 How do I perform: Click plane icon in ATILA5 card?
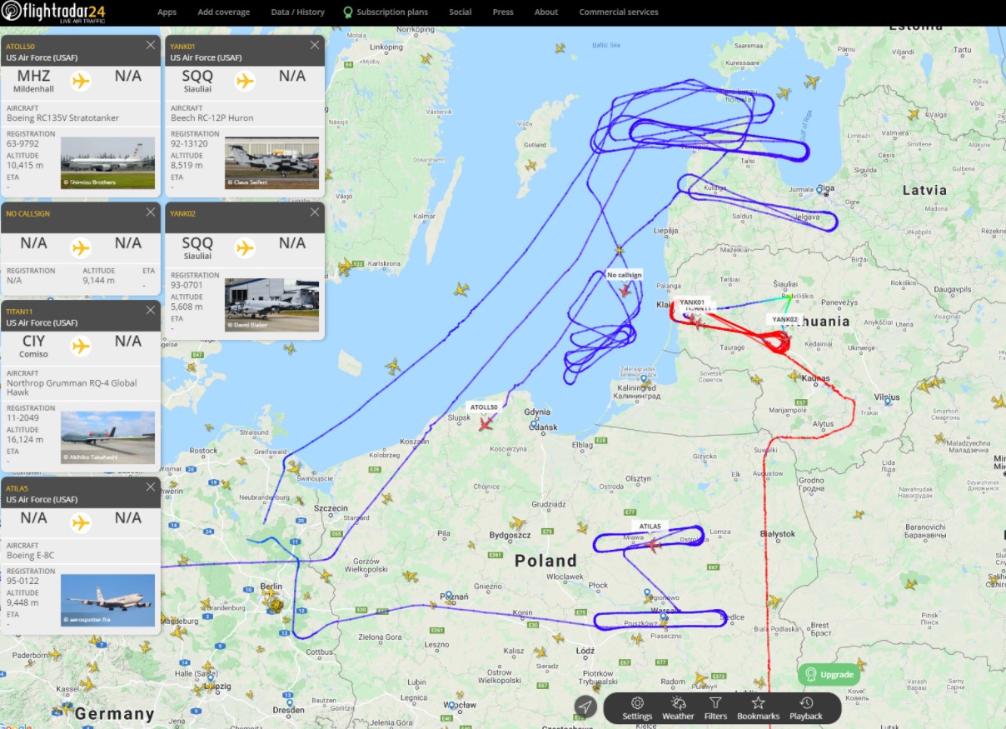click(x=81, y=522)
